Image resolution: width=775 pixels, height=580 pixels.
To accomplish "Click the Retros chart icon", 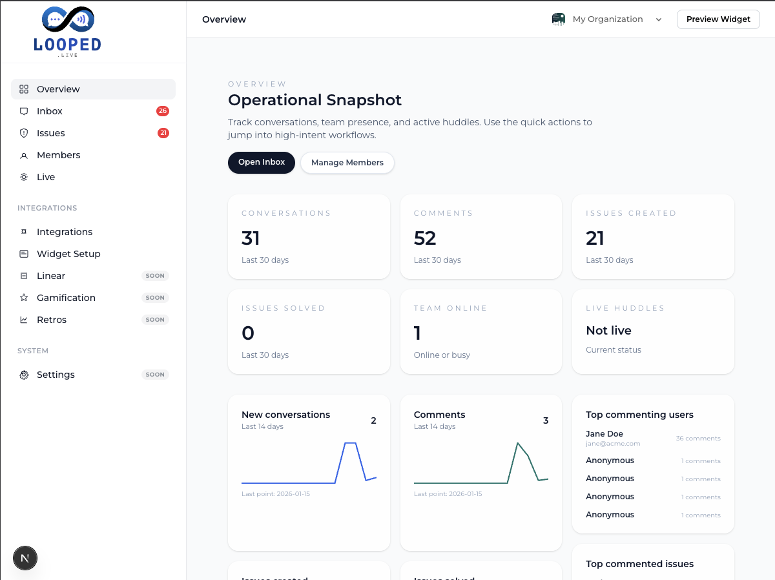I will pos(23,320).
